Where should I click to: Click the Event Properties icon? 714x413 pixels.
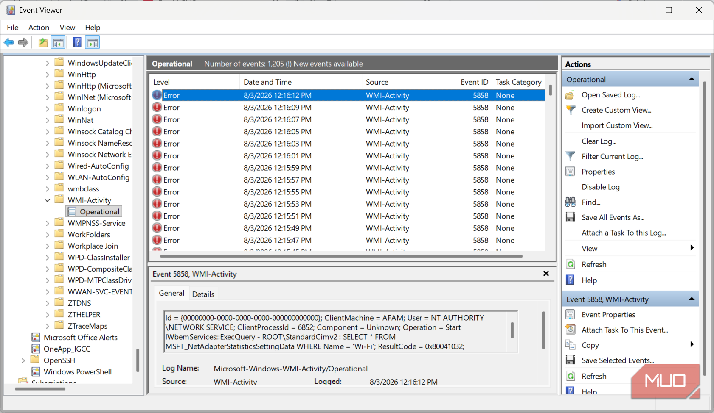point(570,314)
